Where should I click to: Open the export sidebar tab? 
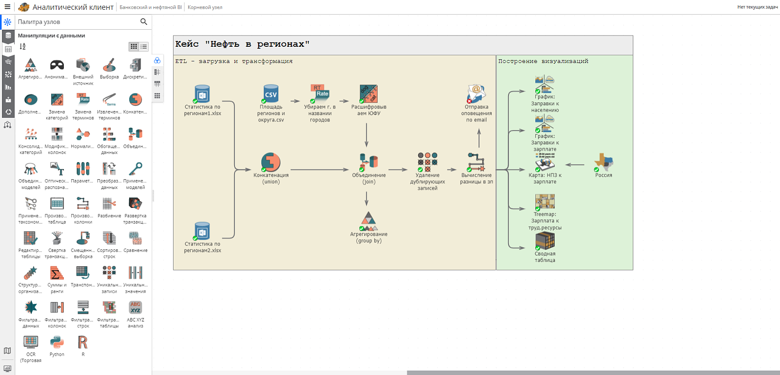8,99
